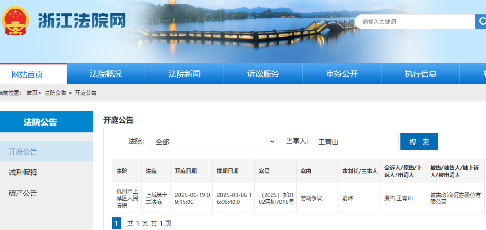This screenshot has height=230, width=486.
Task: Open the 法院新闻 menu
Action: 184,74
